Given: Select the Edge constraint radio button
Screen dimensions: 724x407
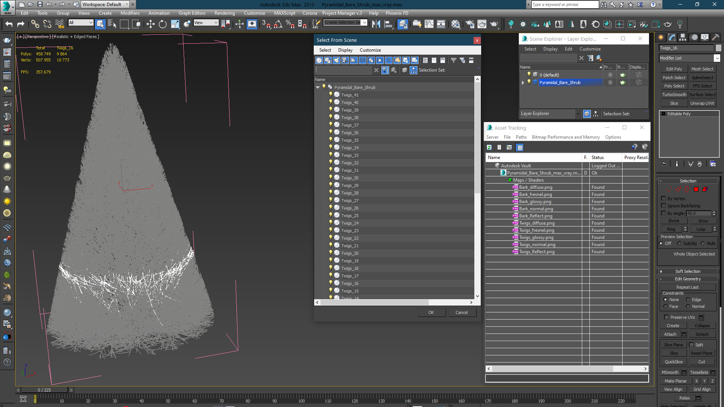Looking at the screenshot, I should 688,300.
